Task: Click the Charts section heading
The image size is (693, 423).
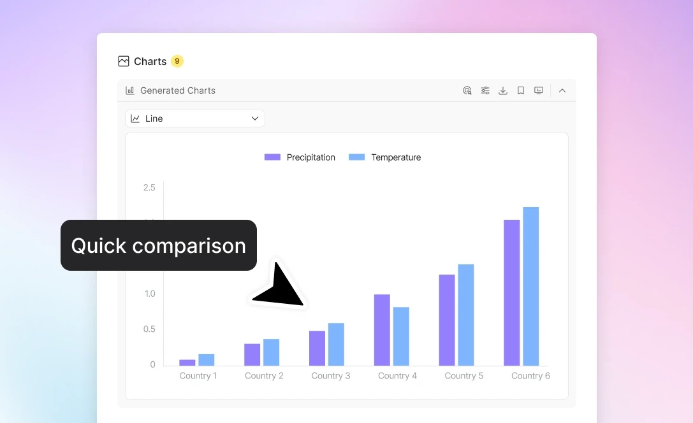Action: [x=150, y=61]
